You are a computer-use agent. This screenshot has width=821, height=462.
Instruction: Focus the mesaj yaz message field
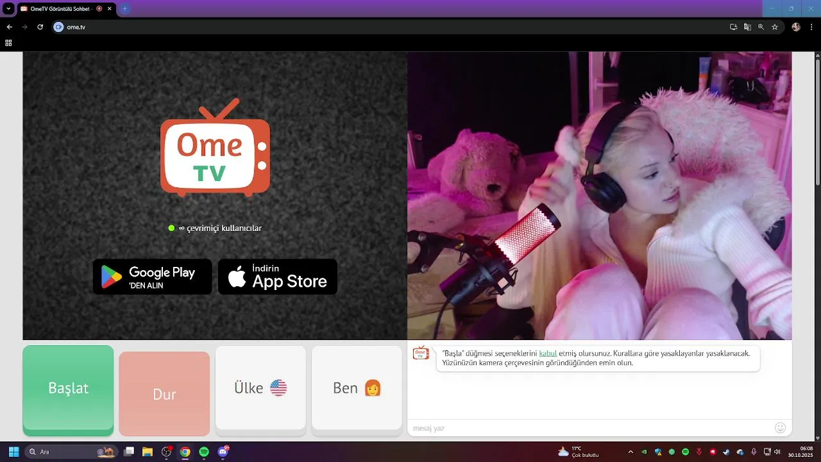tap(590, 428)
